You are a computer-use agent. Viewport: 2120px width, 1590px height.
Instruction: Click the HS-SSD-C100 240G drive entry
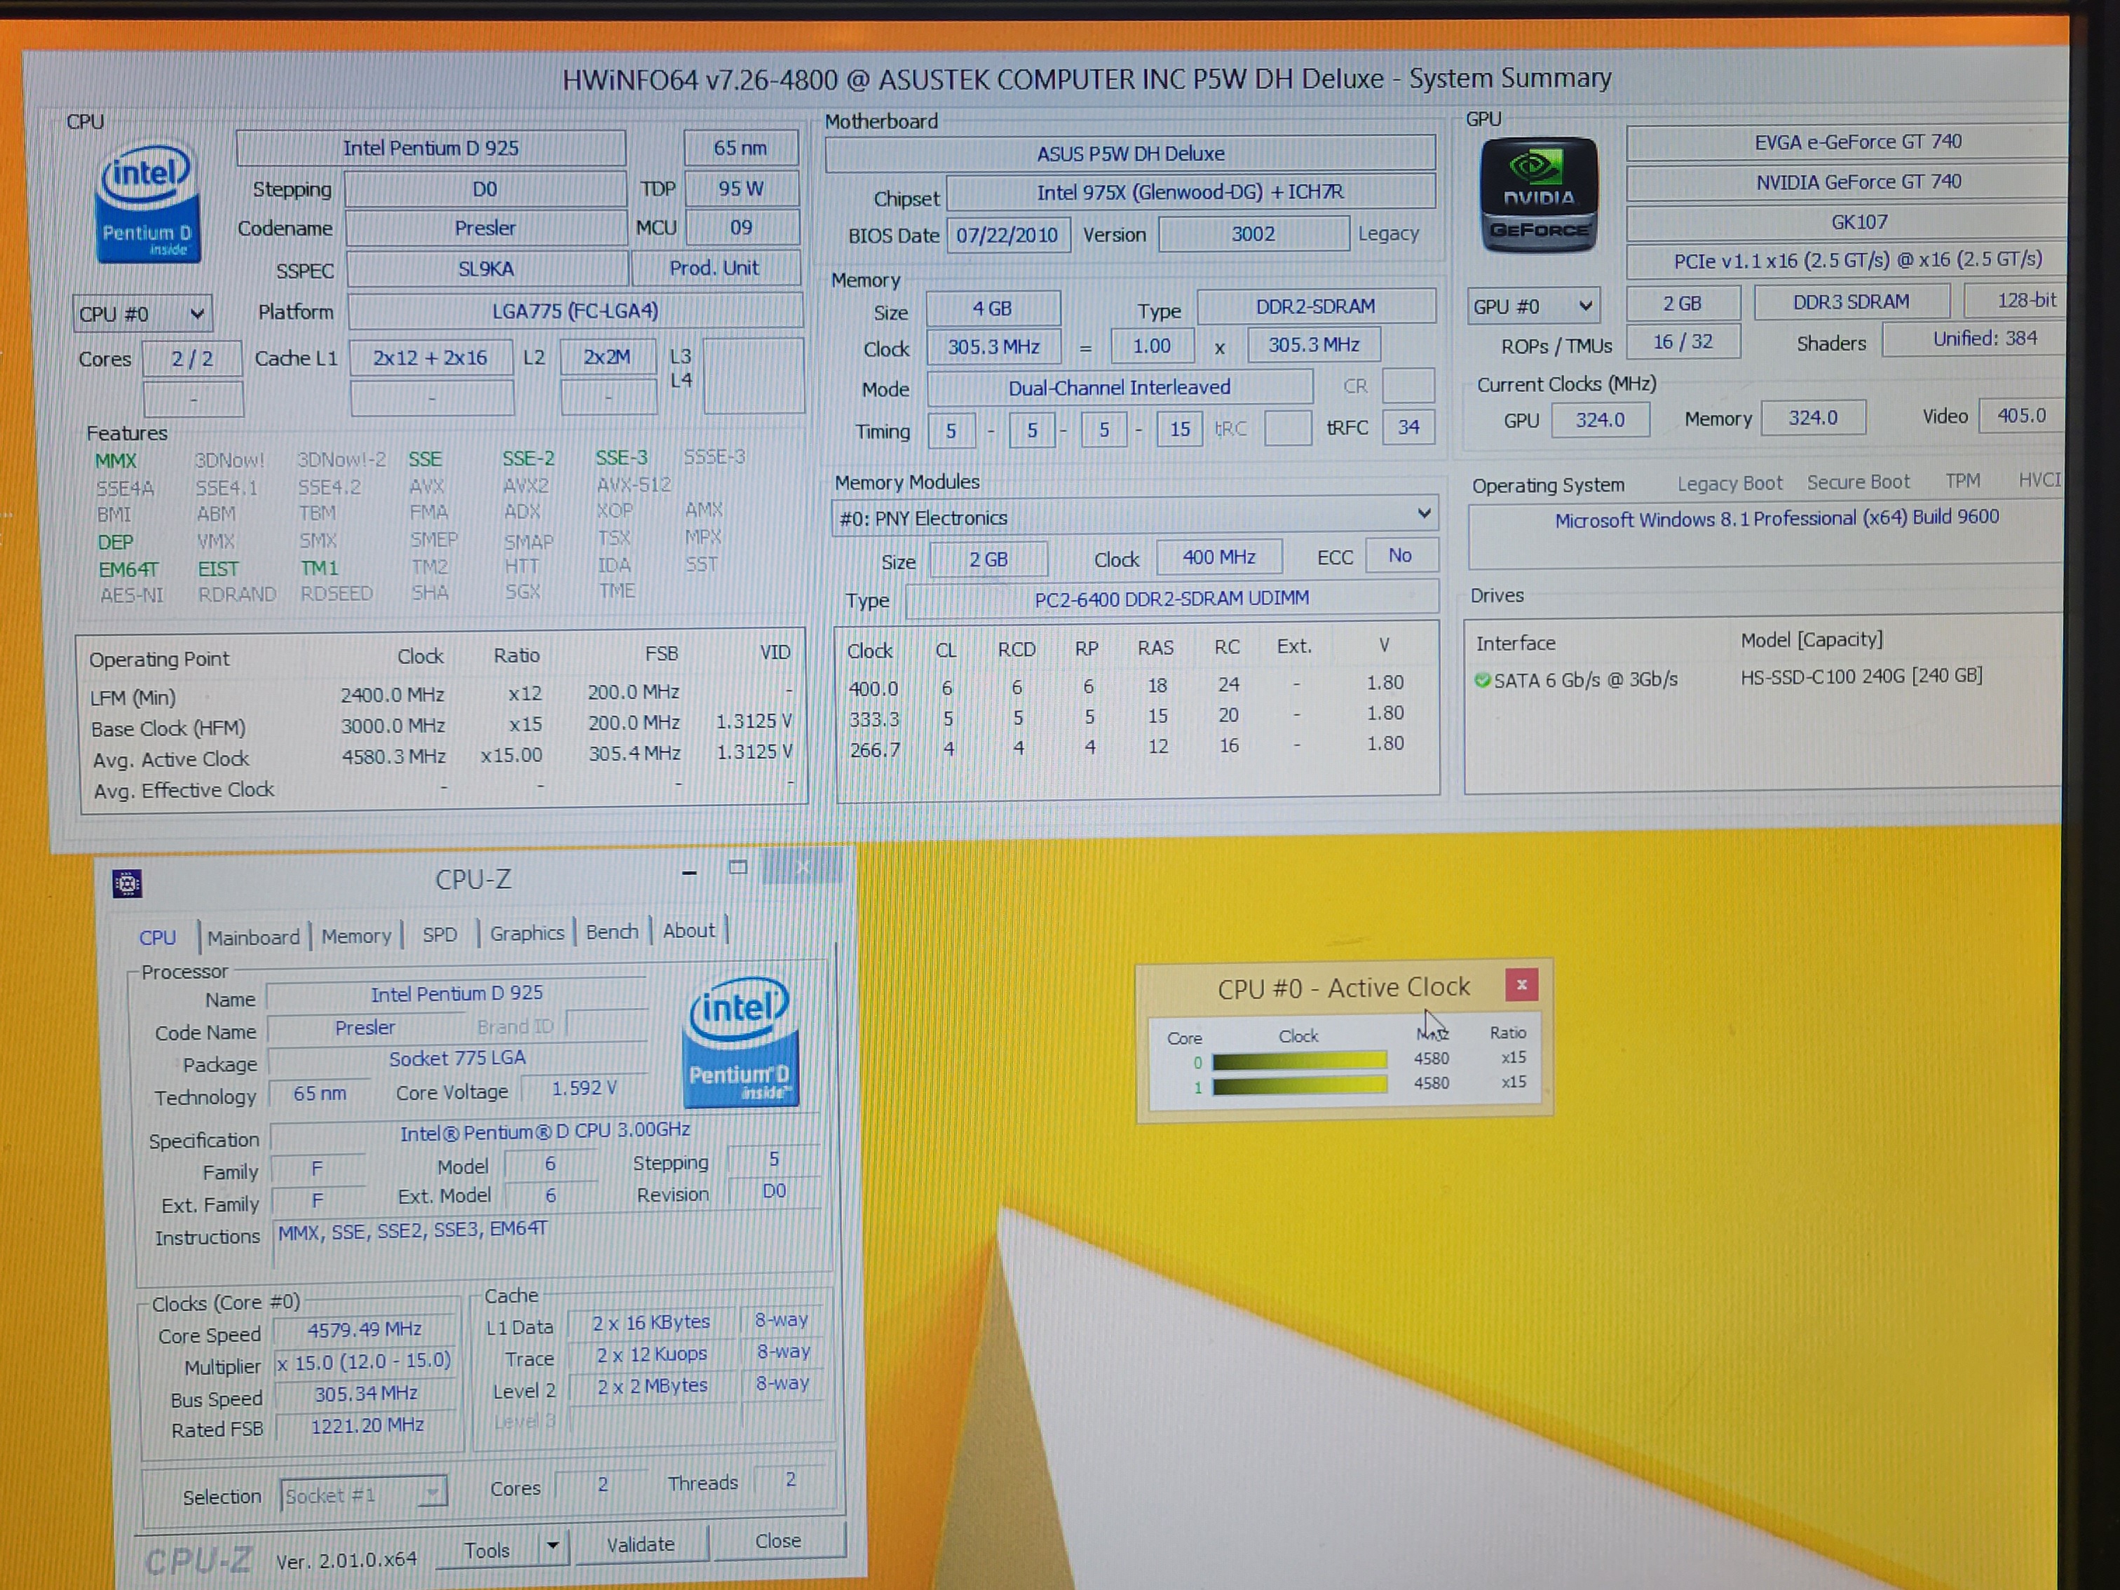click(1861, 676)
